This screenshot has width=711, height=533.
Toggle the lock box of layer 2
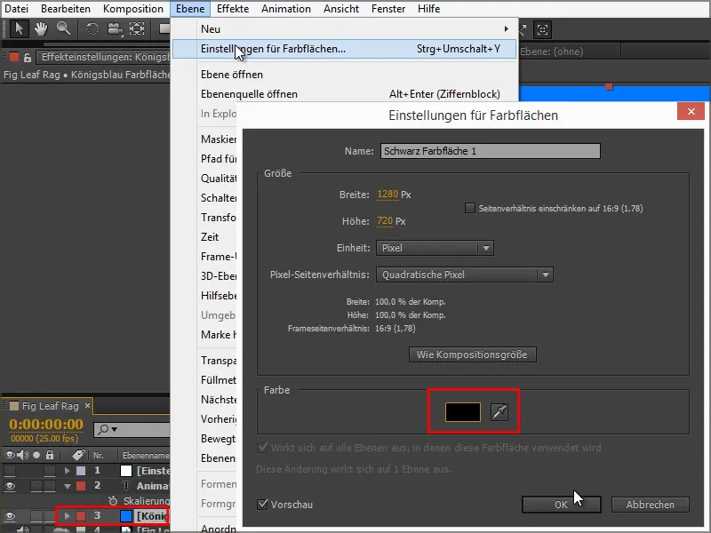[x=50, y=486]
